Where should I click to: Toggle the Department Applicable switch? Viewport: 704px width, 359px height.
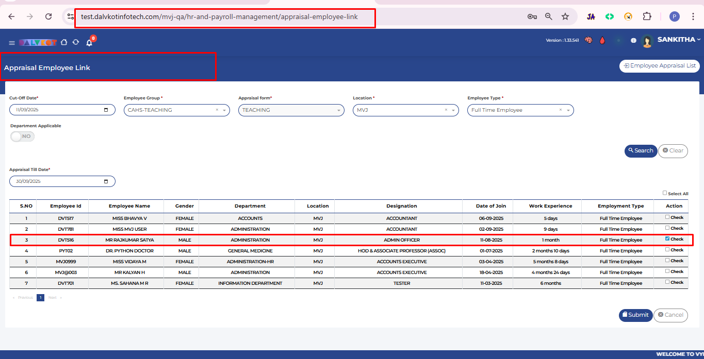[x=23, y=136]
